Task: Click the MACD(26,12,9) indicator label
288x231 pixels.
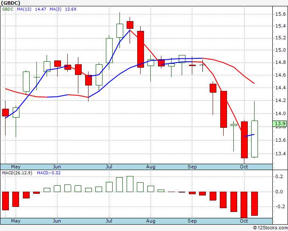Action: (17, 173)
